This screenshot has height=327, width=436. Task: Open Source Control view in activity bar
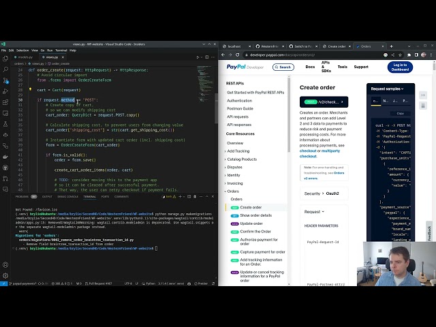(5, 80)
